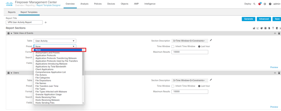Click preset list scroll down arrow
Image resolution: width=281 pixels, height=111 pixels.
(x=83, y=103)
